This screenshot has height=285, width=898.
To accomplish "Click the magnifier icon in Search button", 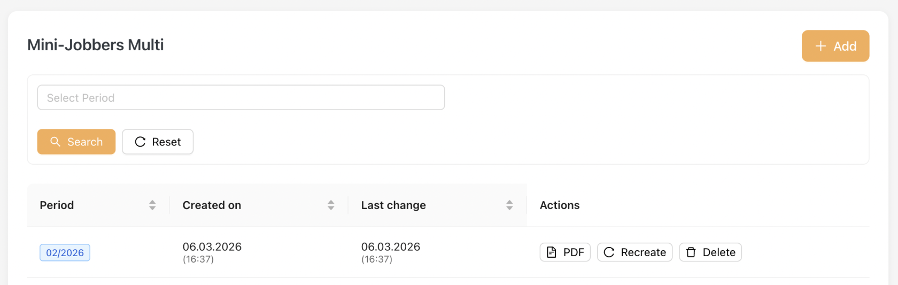I will tap(55, 142).
